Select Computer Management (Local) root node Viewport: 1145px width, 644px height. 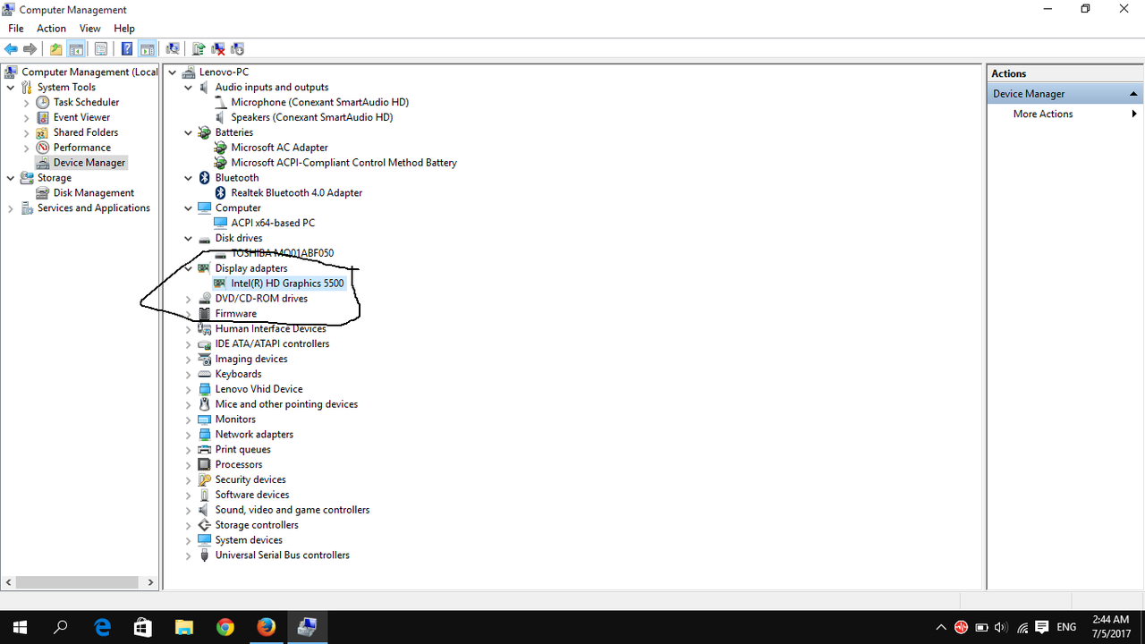(x=89, y=72)
